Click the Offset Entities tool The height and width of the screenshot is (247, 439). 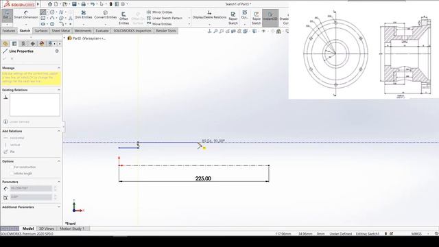(123, 19)
